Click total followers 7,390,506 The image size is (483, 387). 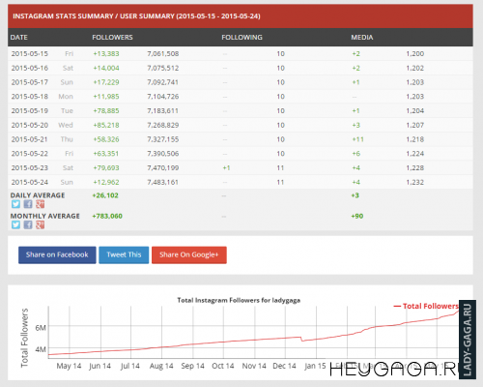(x=163, y=154)
